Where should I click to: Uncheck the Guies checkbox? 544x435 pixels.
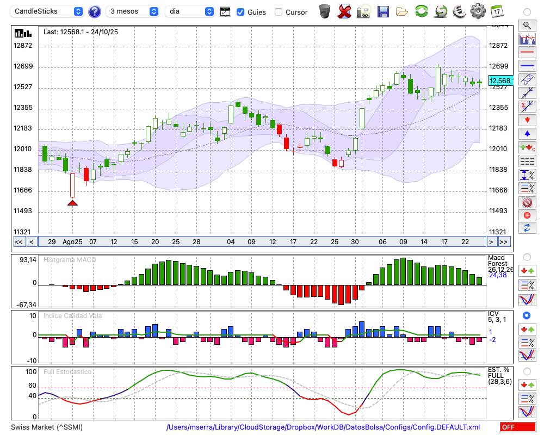pyautogui.click(x=240, y=12)
